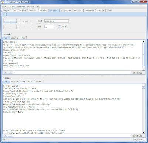Select the response render tab
The width and height of the screenshot is (148, 143).
(x=38, y=82)
